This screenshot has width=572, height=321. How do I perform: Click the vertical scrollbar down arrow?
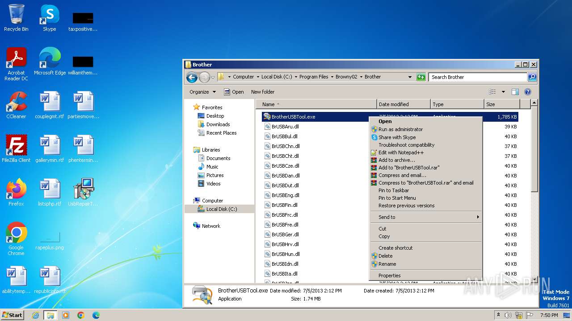534,280
